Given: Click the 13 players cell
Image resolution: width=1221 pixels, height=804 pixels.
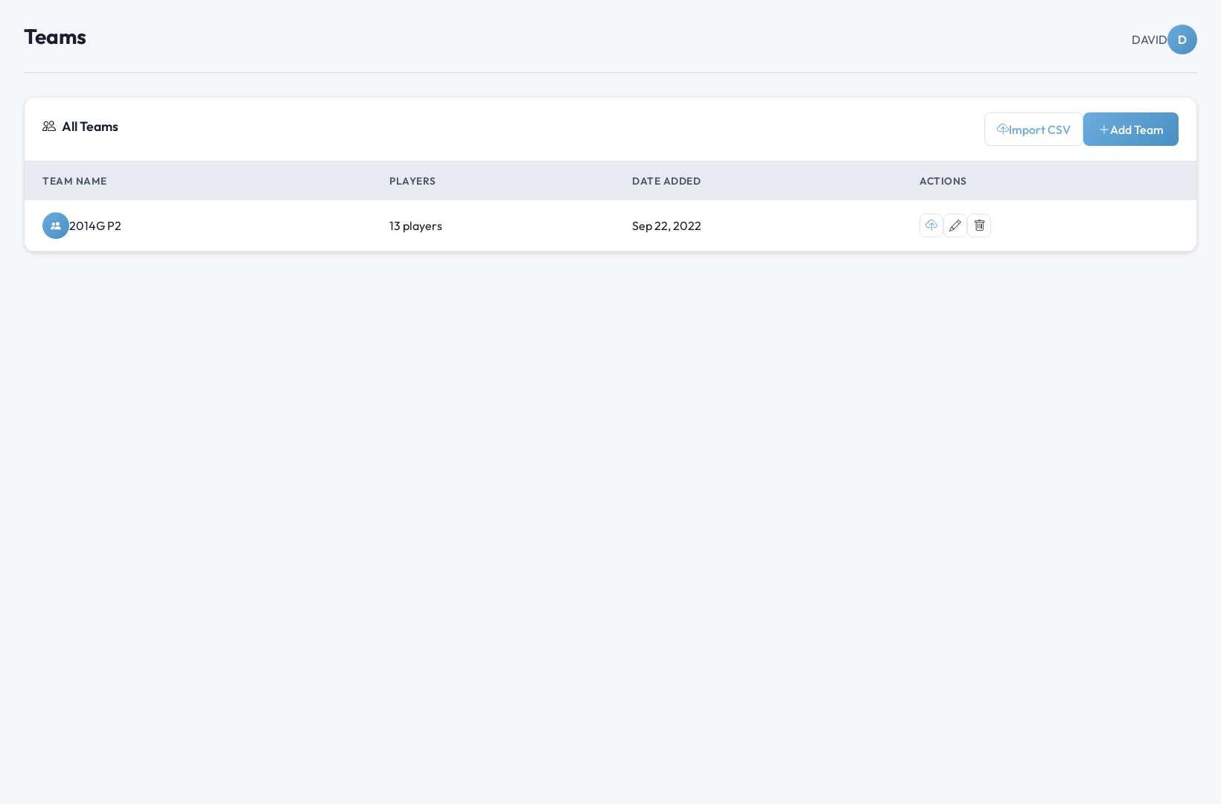Looking at the screenshot, I should tap(415, 226).
